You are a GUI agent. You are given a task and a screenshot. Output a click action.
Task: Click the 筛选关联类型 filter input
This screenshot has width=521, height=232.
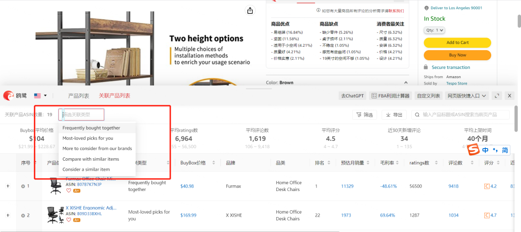pos(82,115)
